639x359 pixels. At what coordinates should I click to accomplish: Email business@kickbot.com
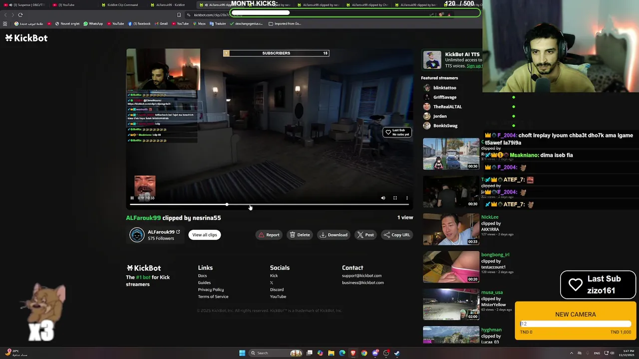pyautogui.click(x=363, y=283)
